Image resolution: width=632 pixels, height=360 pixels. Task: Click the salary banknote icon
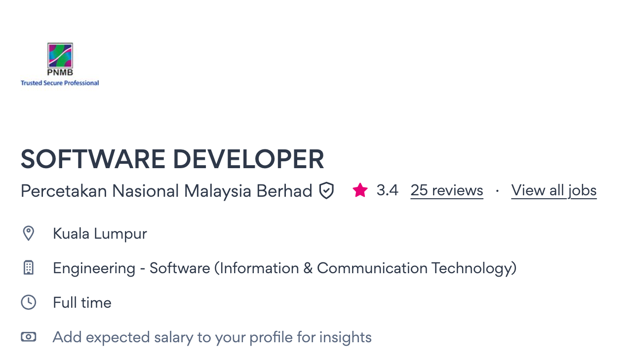coord(29,337)
